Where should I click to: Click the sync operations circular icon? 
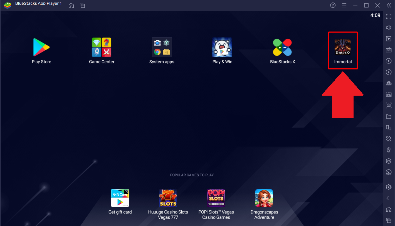tap(389, 72)
